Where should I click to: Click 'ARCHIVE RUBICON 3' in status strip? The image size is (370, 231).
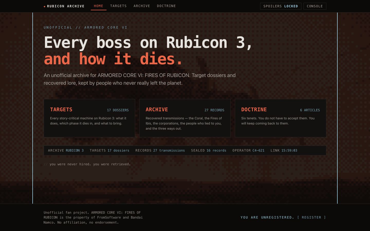pyautogui.click(x=66, y=150)
